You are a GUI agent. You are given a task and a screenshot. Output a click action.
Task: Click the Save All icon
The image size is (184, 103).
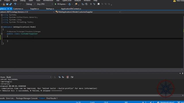pos(11,4)
